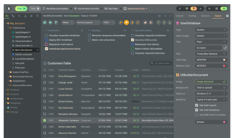Deselect the checked row for order 1247

pyautogui.click(x=45, y=120)
